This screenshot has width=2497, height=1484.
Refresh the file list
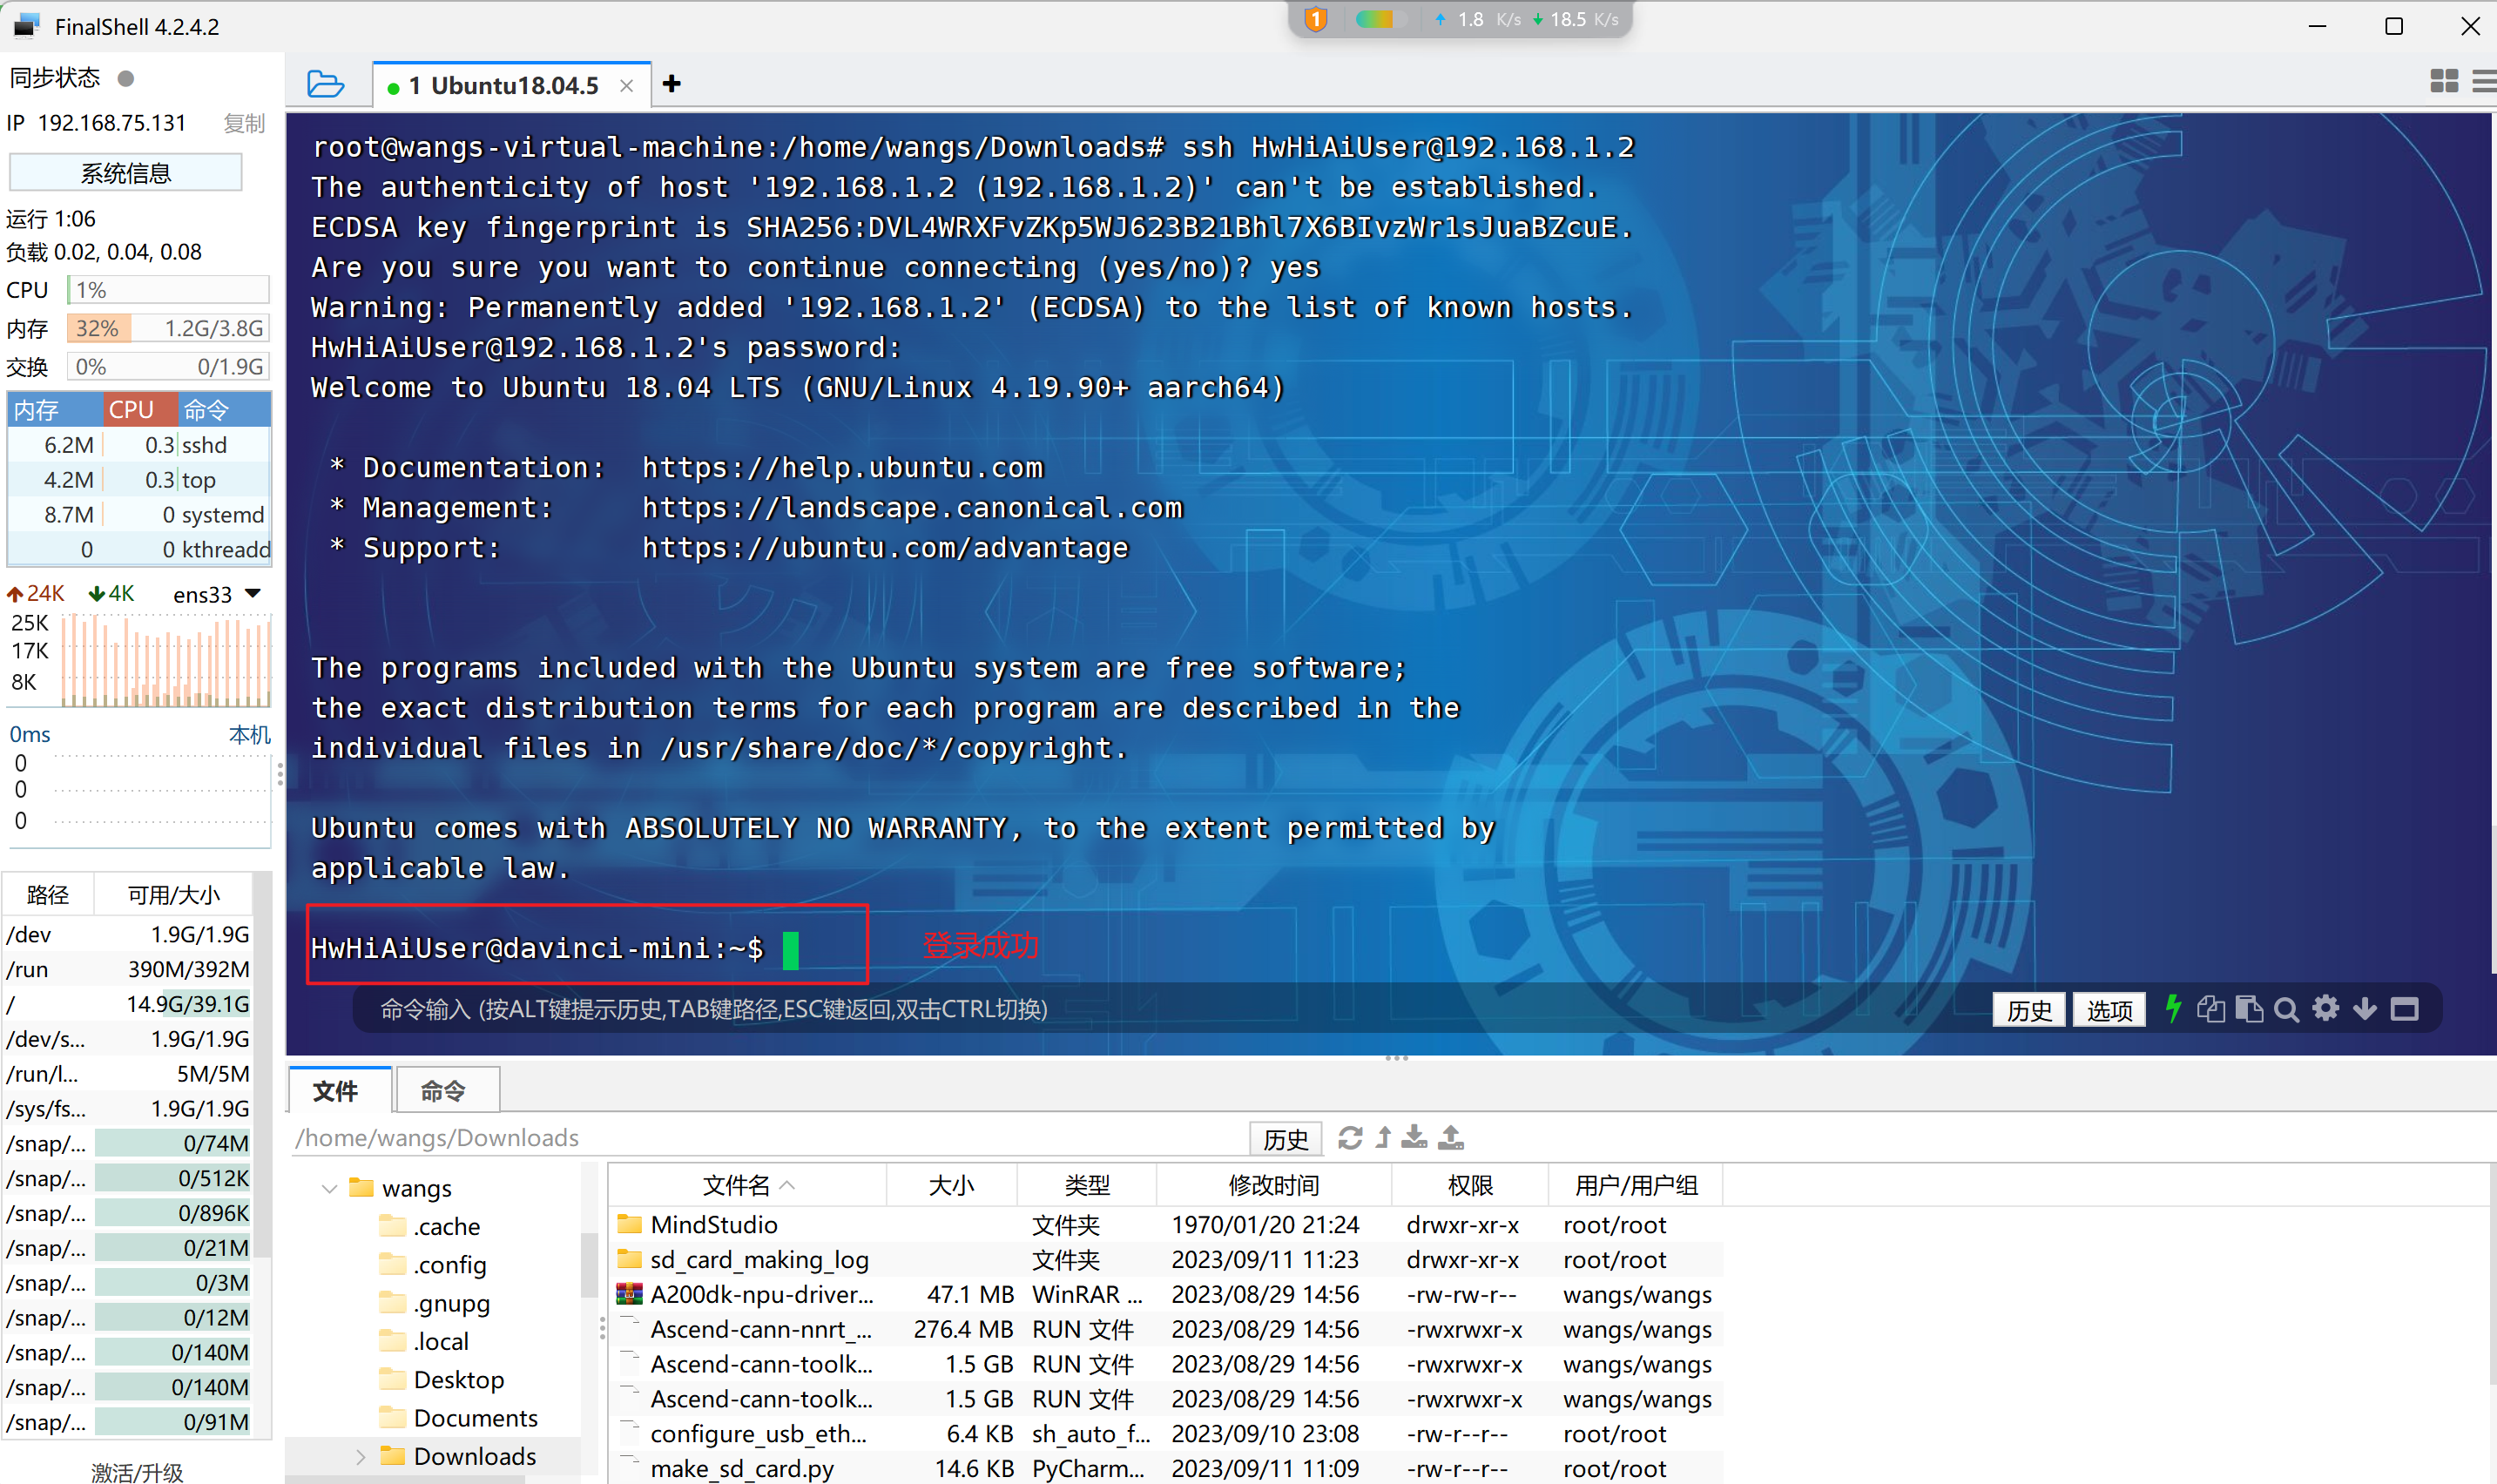(1349, 1138)
